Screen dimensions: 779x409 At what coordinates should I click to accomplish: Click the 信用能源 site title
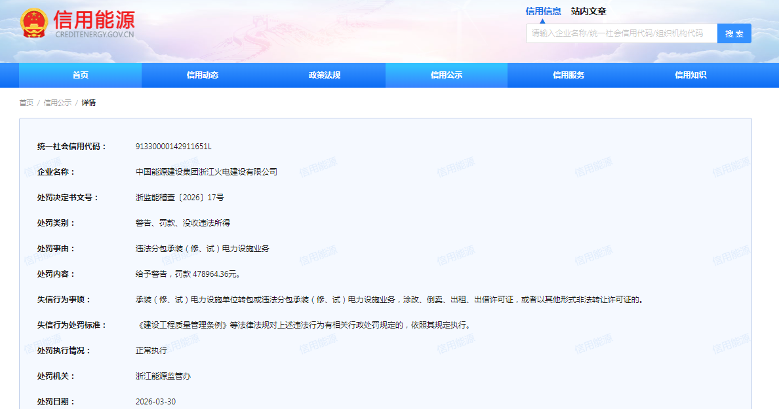(x=95, y=20)
